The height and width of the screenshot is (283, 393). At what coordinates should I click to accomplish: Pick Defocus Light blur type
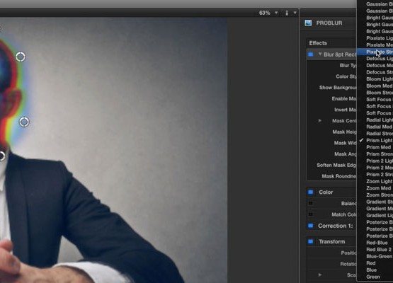[380, 59]
